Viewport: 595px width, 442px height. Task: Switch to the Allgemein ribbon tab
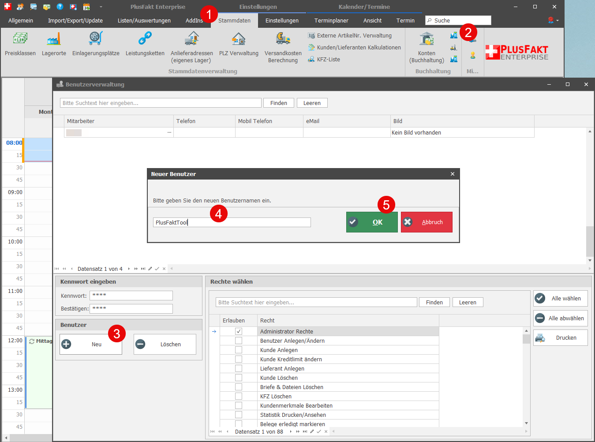coord(21,21)
